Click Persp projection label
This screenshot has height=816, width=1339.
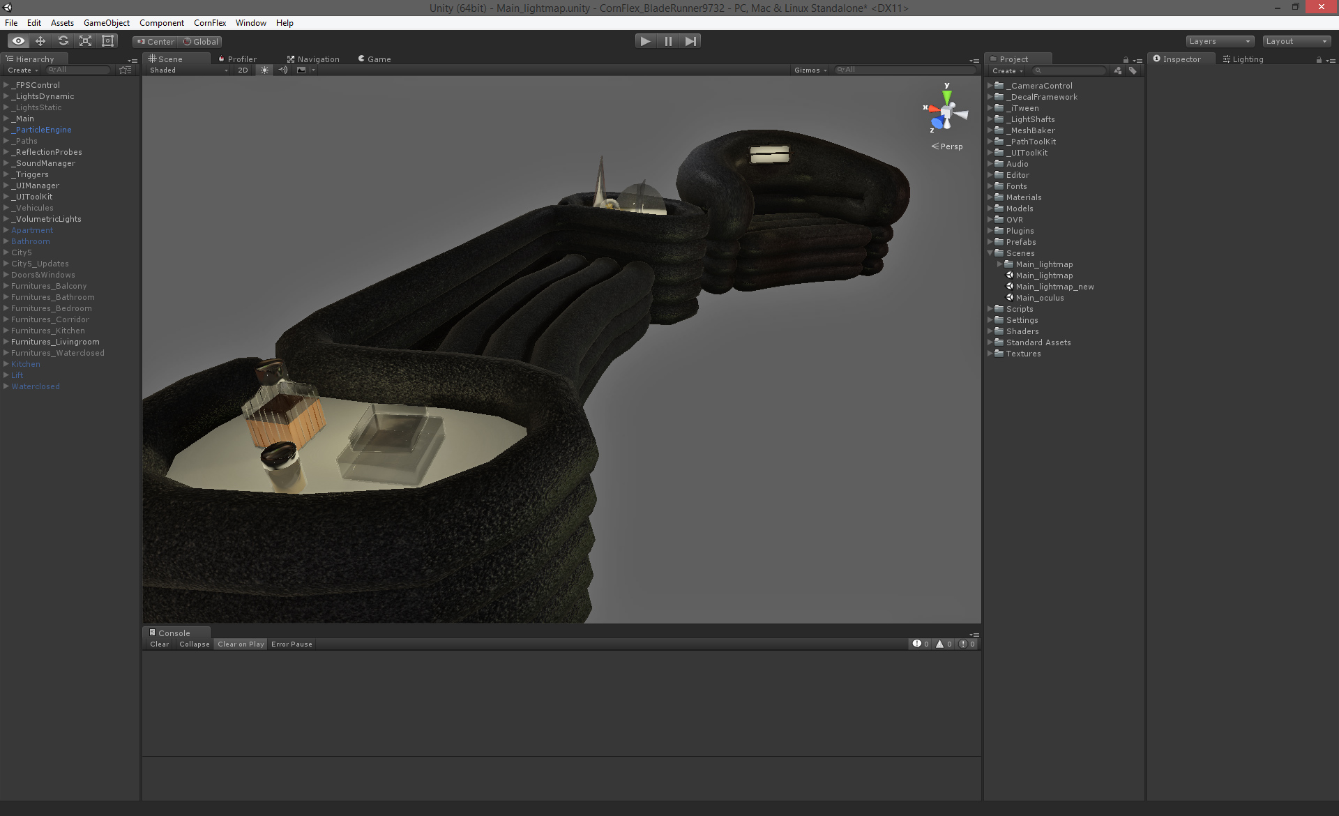(x=947, y=146)
